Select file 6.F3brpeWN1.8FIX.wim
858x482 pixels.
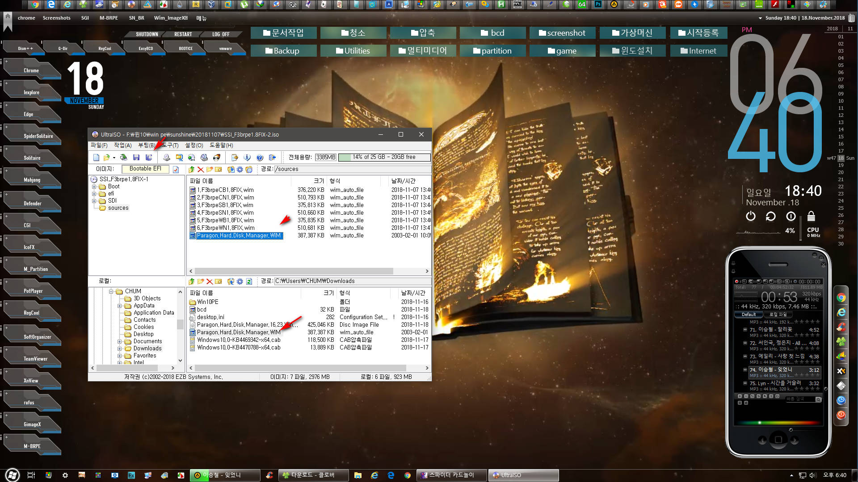point(226,228)
